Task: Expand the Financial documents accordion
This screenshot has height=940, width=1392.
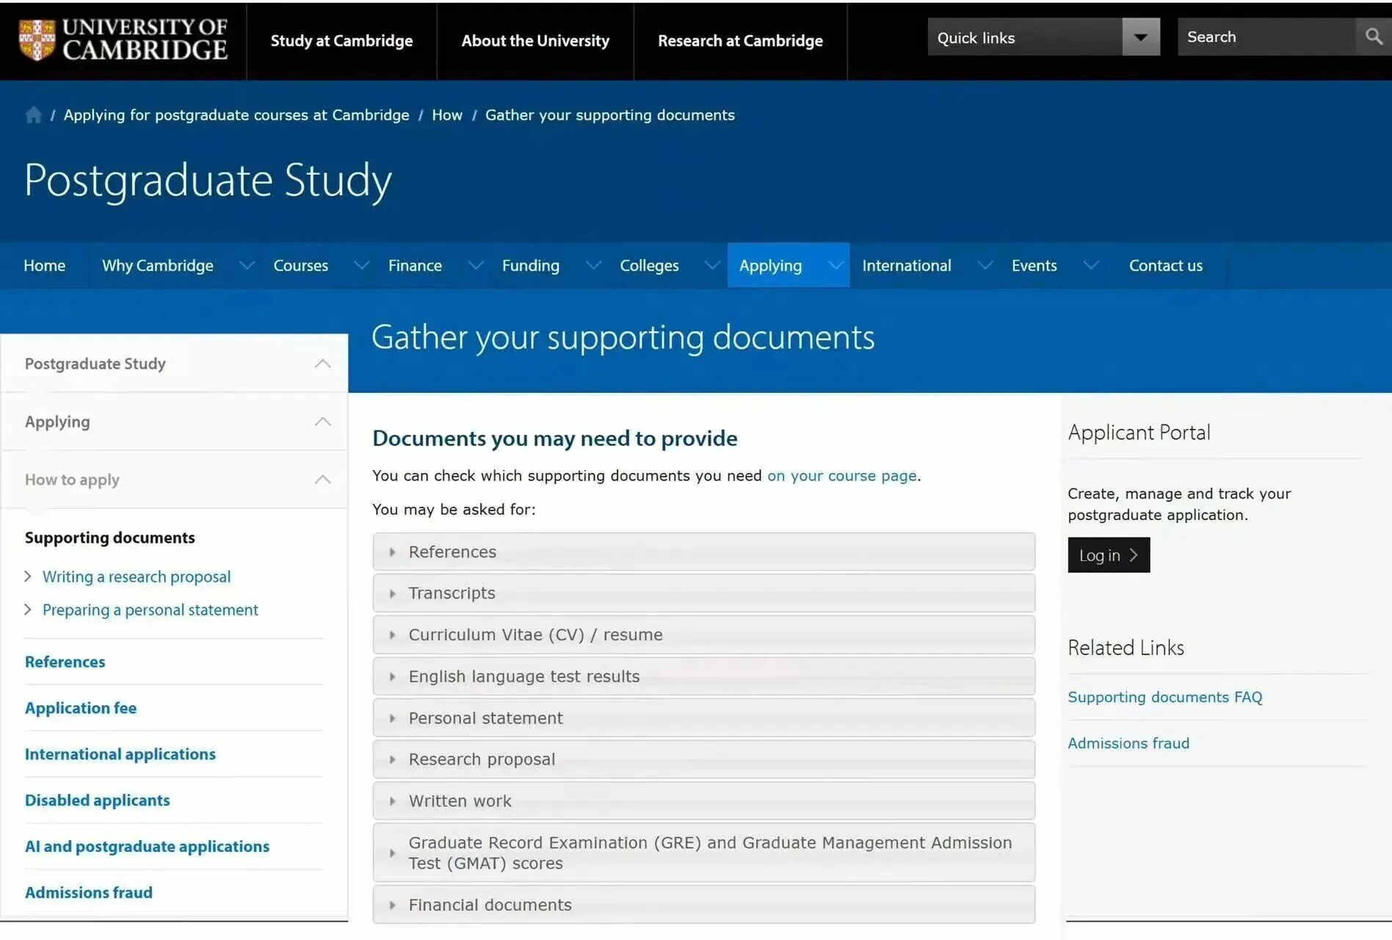Action: (703, 905)
